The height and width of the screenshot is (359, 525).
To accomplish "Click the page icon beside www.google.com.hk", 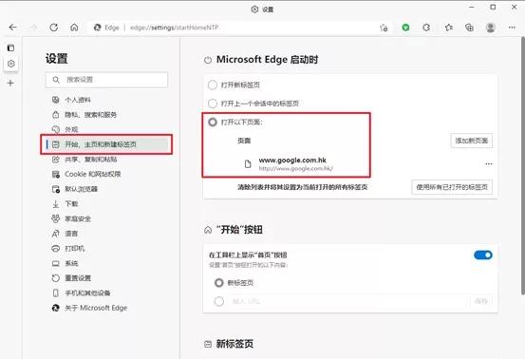I will tap(248, 164).
